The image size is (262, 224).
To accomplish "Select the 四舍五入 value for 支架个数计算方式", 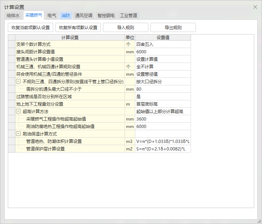I will tap(163, 44).
